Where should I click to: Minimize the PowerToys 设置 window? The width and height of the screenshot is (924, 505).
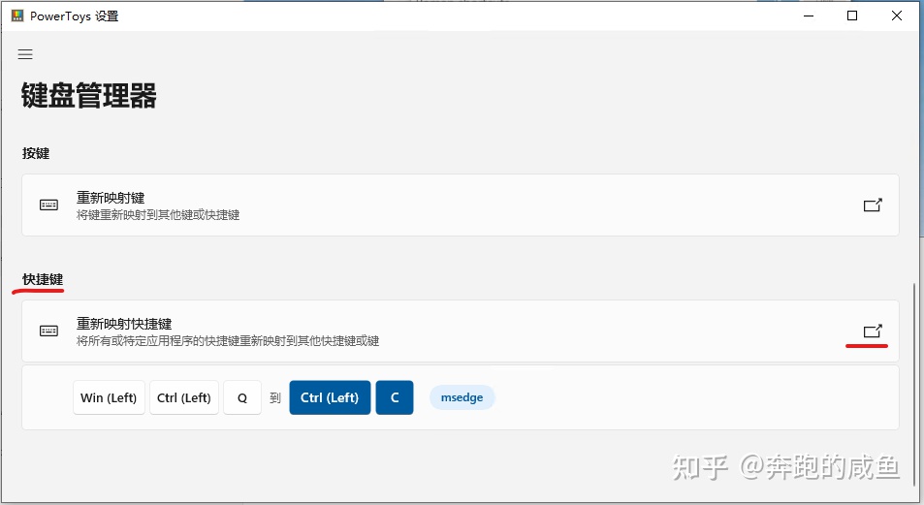click(809, 16)
